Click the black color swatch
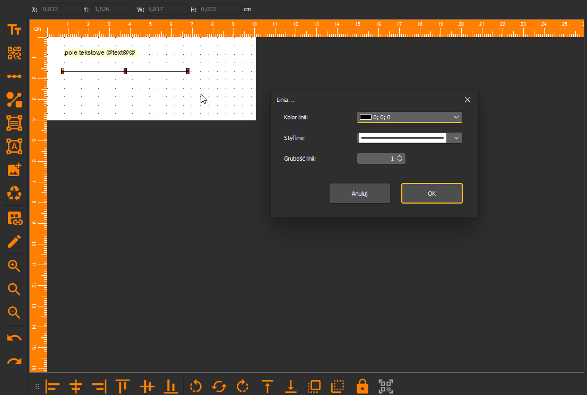The image size is (587, 395). 365,118
